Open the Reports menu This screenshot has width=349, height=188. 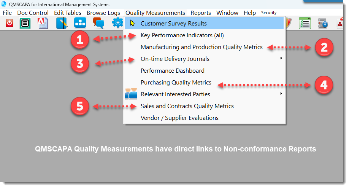(200, 13)
